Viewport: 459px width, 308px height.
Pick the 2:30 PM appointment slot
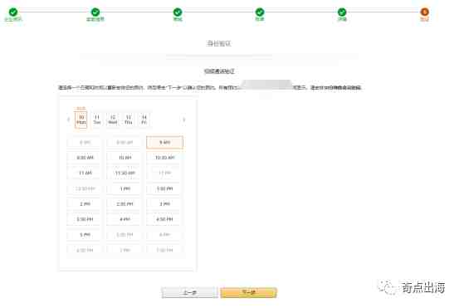pyautogui.click(x=125, y=203)
